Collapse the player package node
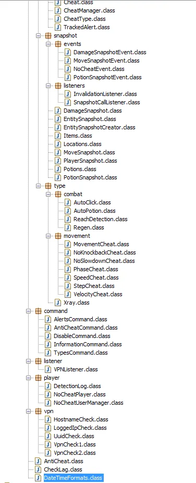Image resolution: width=196 pixels, height=483 pixels. click(28, 378)
